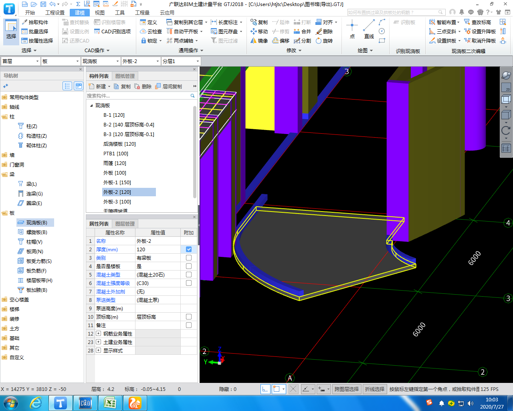The image size is (513, 411).
Task: Open 批量选择 batch selection
Action: [35, 31]
